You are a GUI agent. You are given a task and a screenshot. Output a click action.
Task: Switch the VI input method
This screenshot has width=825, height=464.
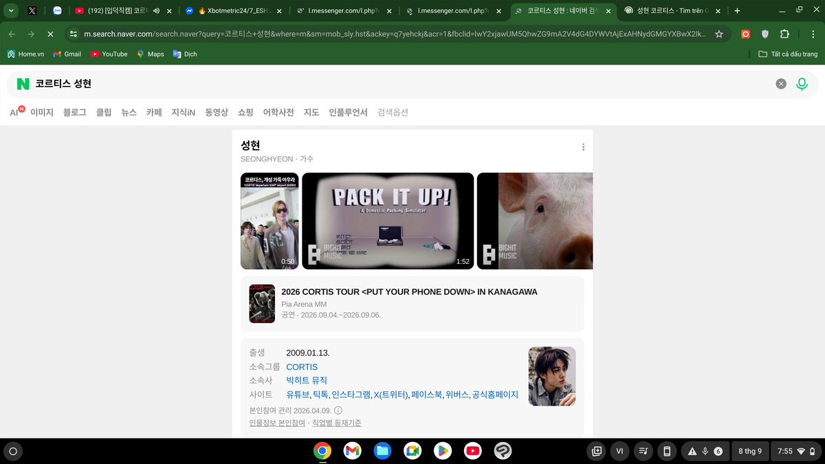(619, 451)
